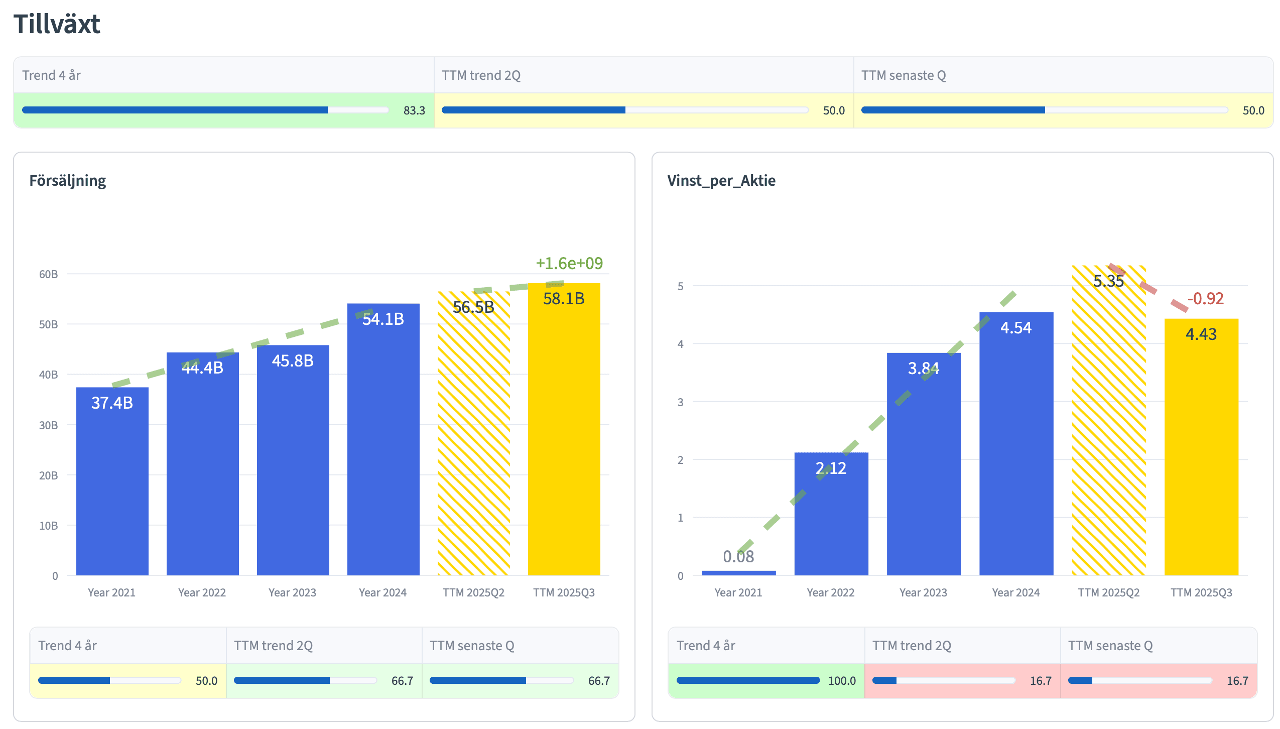This screenshot has width=1280, height=729.
Task: Click the 2.12 earnings per share bar
Action: click(x=831, y=514)
